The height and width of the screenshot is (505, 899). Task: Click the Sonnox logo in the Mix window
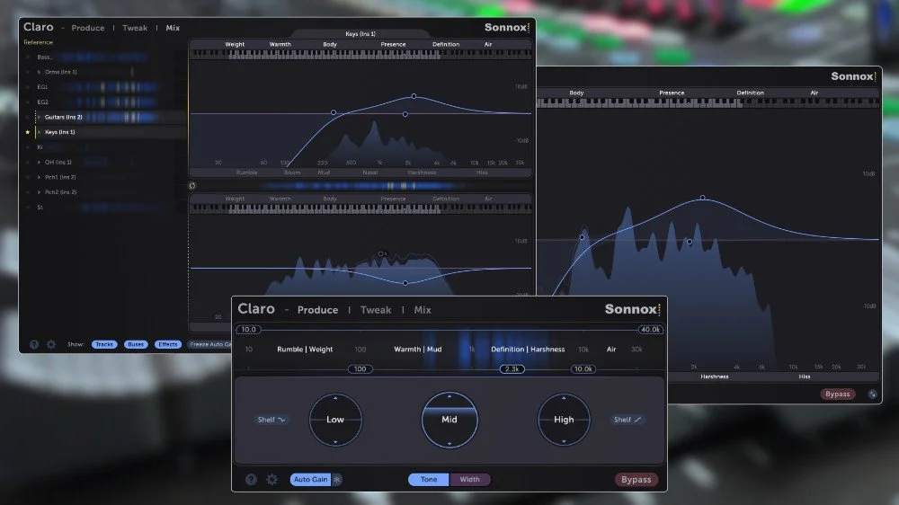click(x=507, y=27)
